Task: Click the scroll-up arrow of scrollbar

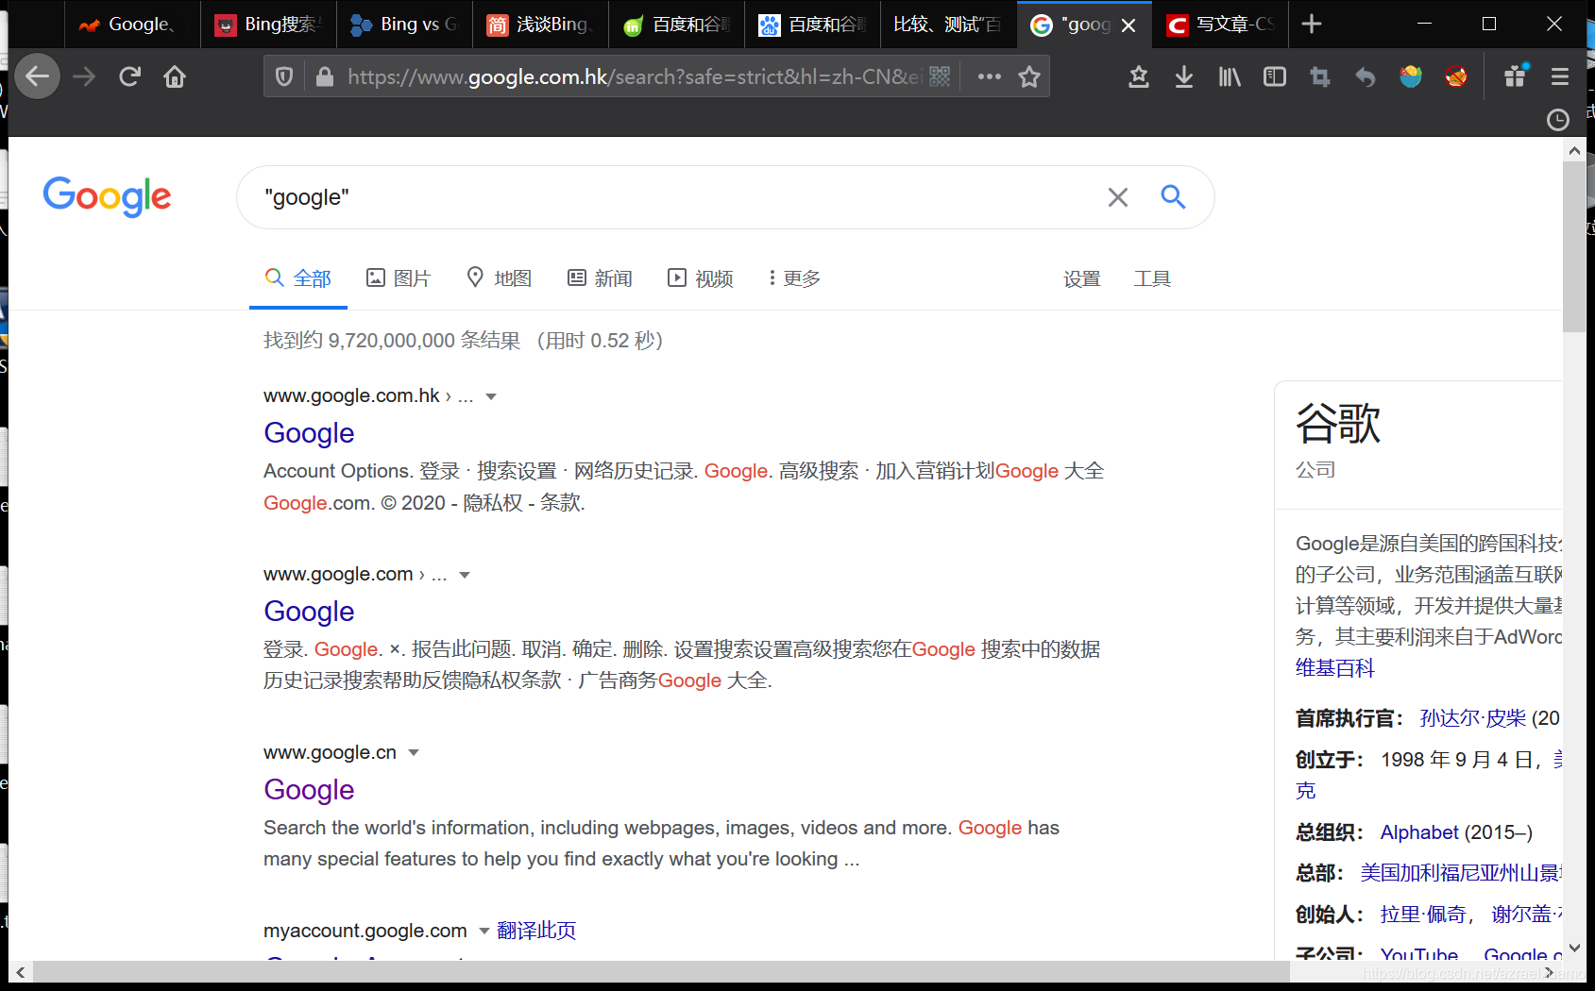Action: [x=1574, y=149]
